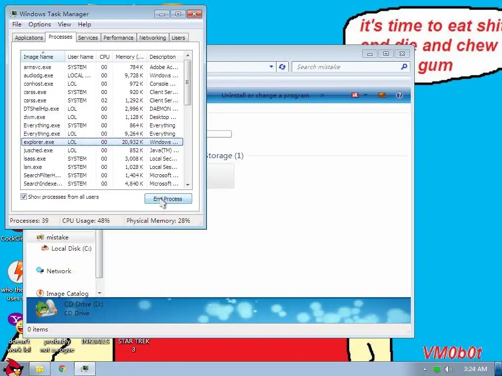
Task: Select the jusched.exe process row
Action: [102, 150]
